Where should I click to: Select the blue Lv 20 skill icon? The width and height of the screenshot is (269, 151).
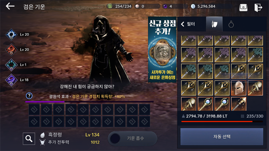coord(11,35)
